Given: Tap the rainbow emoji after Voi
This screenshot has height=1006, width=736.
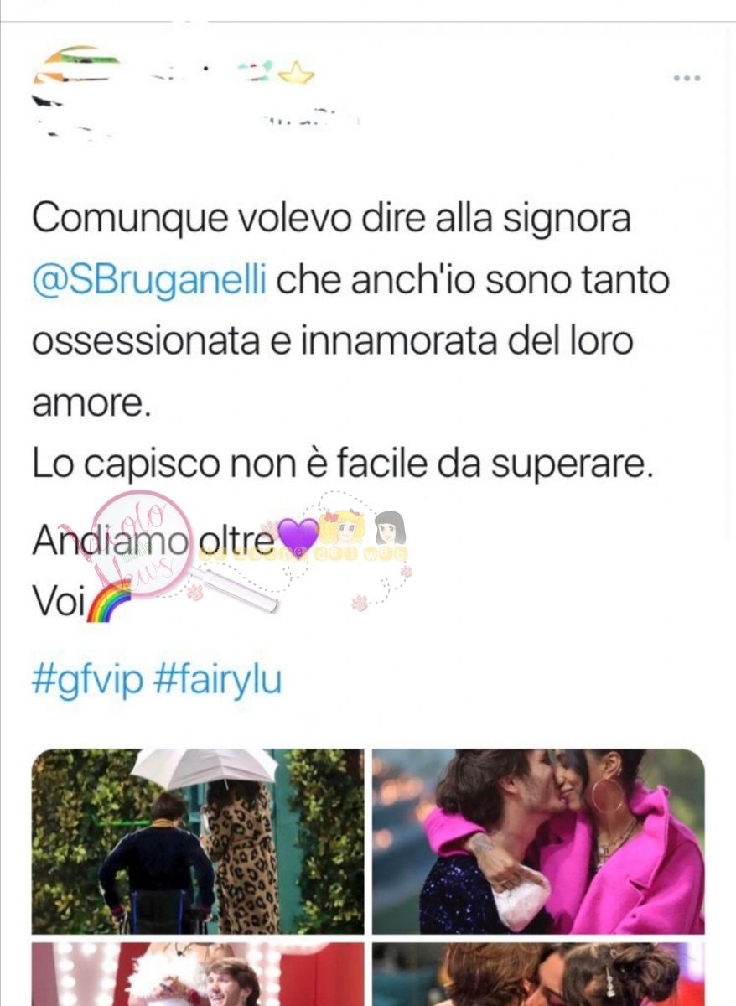Looking at the screenshot, I should 110,602.
